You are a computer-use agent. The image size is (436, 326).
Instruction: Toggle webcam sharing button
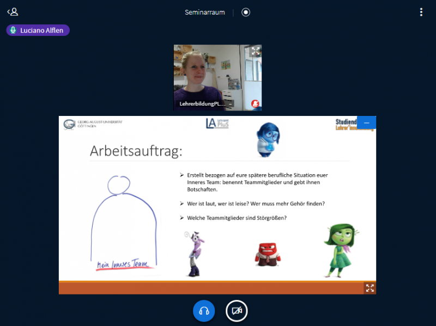point(237,311)
